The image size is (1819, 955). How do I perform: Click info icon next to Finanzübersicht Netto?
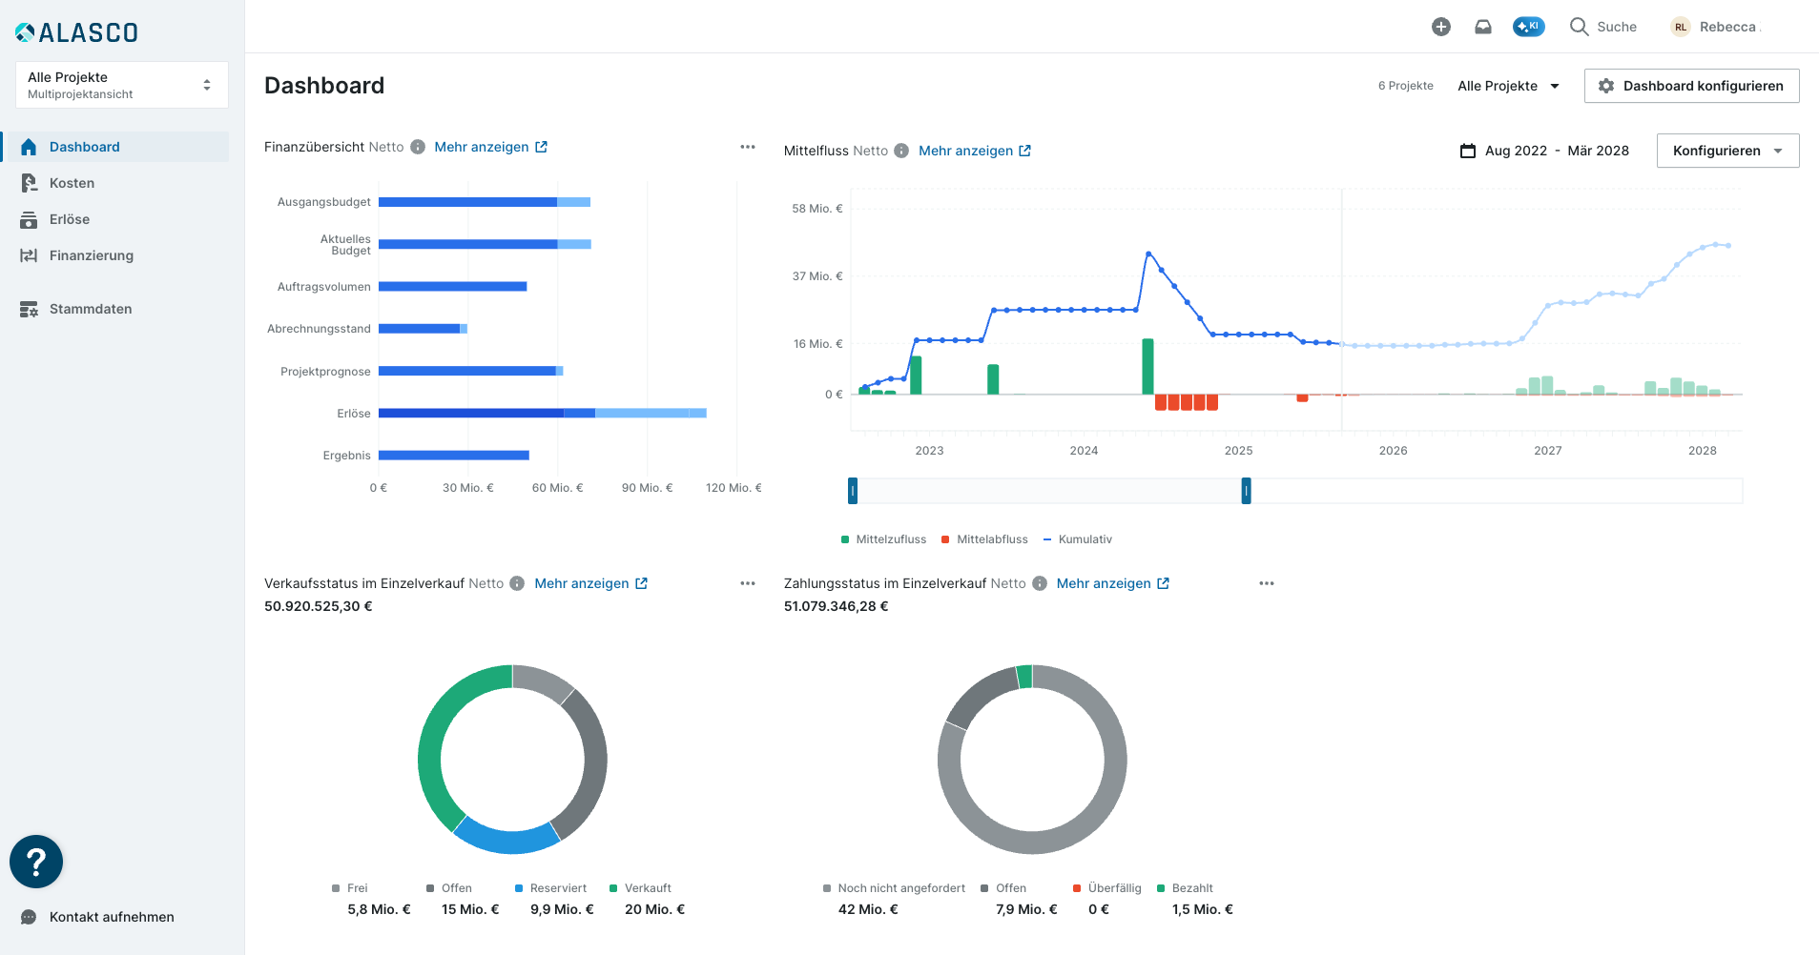pyautogui.click(x=418, y=147)
